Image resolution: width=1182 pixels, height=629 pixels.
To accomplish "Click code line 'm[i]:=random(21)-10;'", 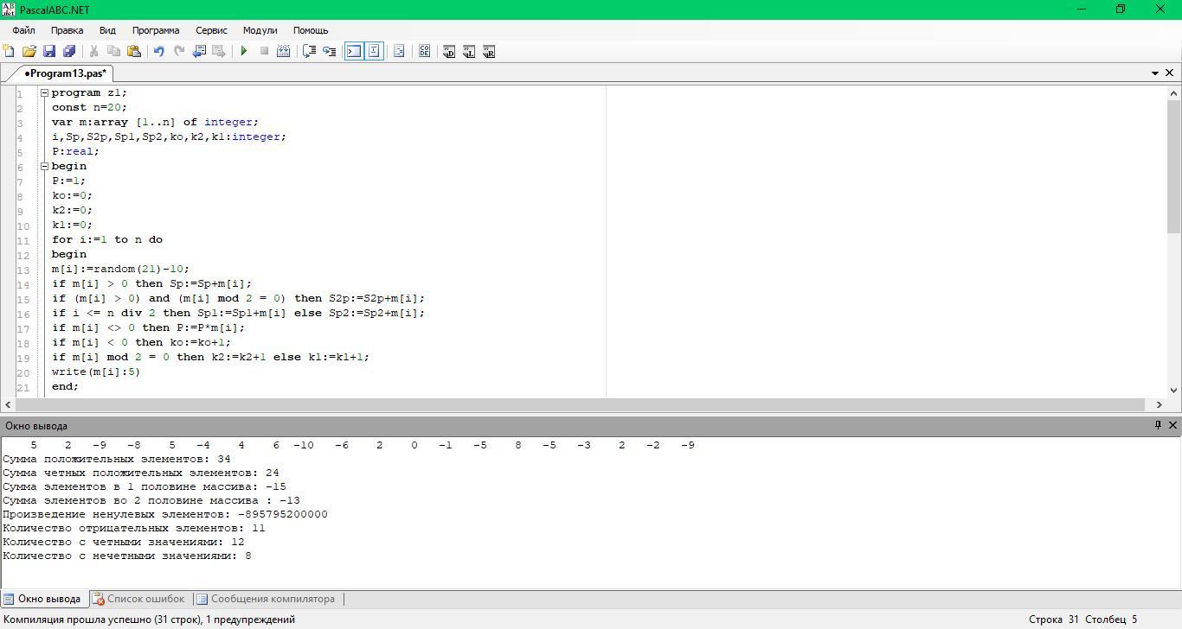I will pos(120,269).
